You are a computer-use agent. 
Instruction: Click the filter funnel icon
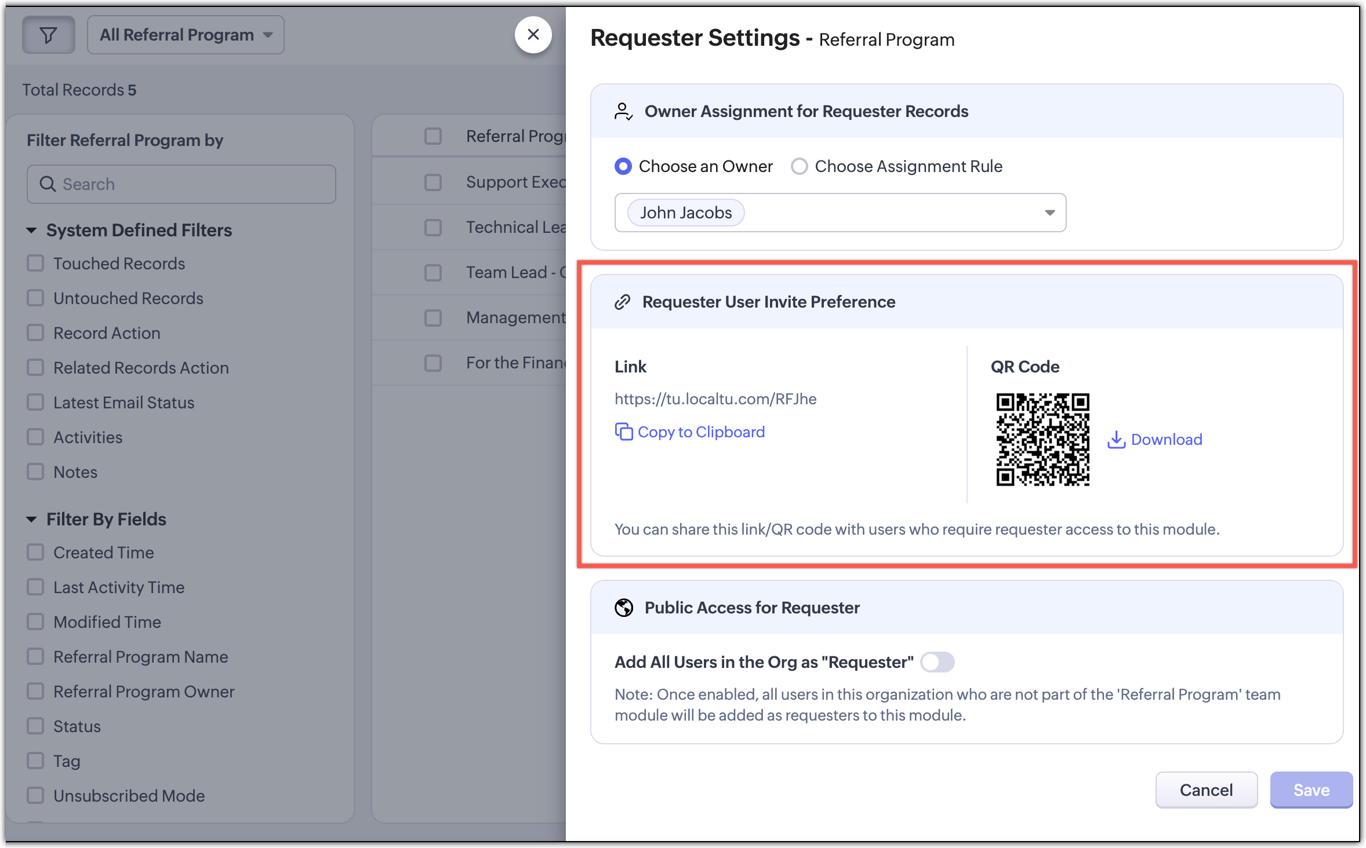(49, 35)
